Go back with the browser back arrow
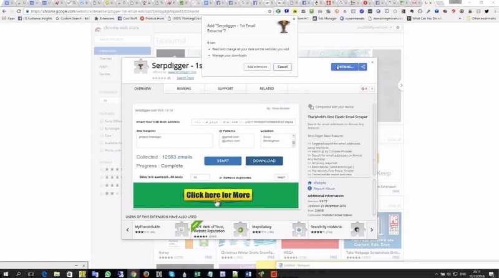 coord(4,11)
